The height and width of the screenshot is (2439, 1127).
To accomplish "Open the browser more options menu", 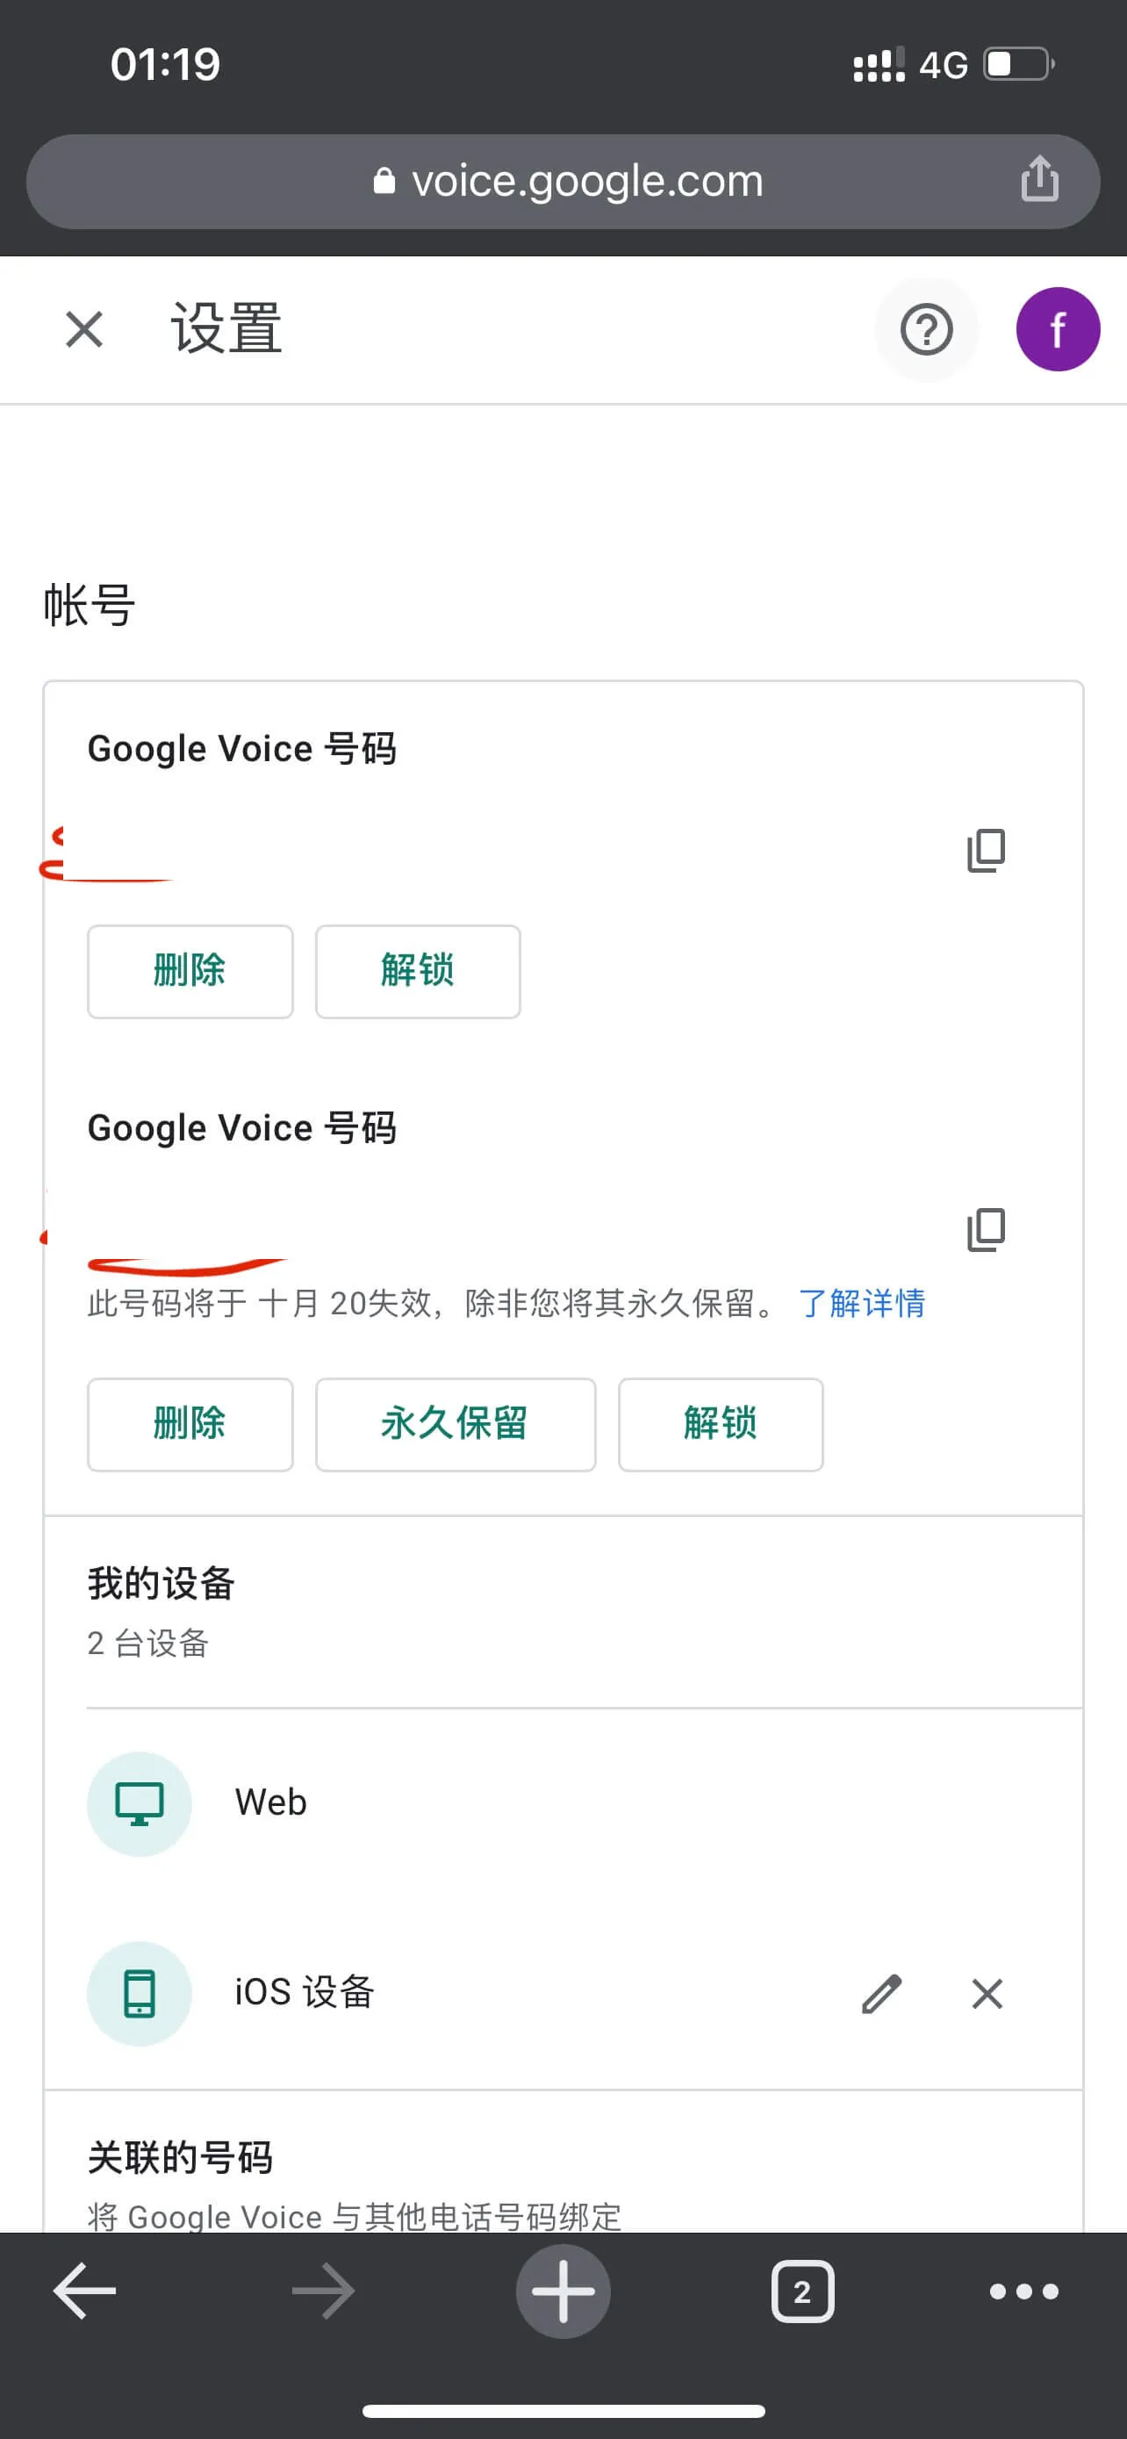I will [x=1023, y=2292].
